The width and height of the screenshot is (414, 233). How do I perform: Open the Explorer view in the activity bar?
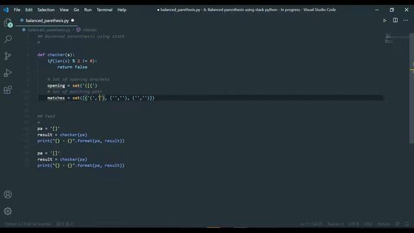click(8, 23)
